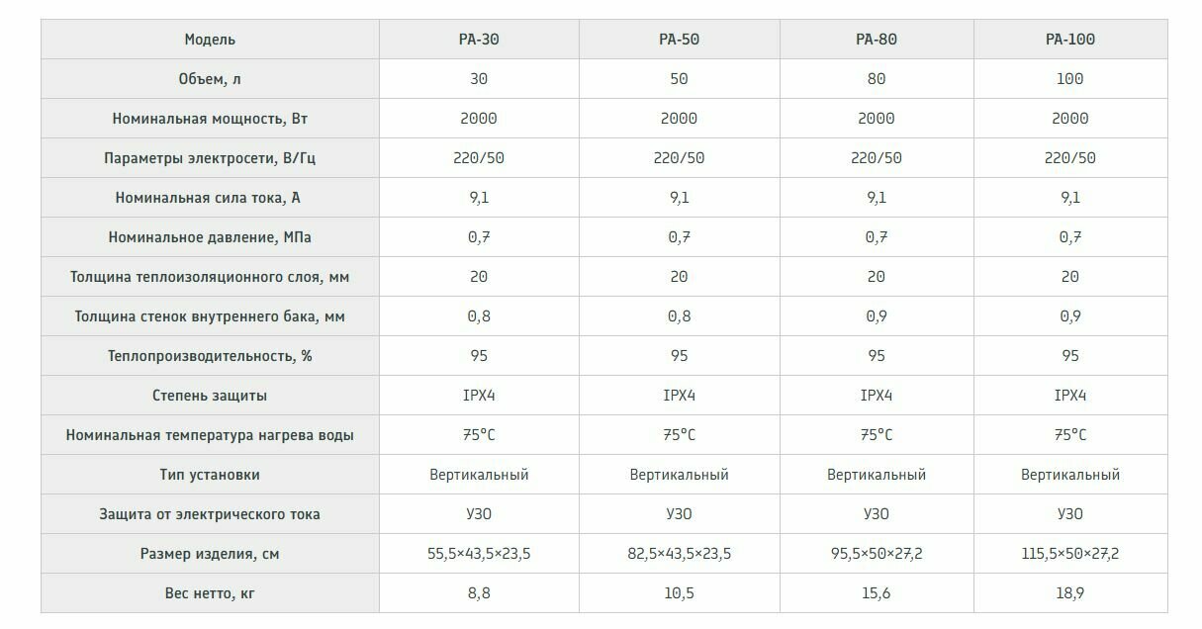Image resolution: width=1202 pixels, height=629 pixels.
Task: Click the "Тип установки" row label
Action: (210, 475)
